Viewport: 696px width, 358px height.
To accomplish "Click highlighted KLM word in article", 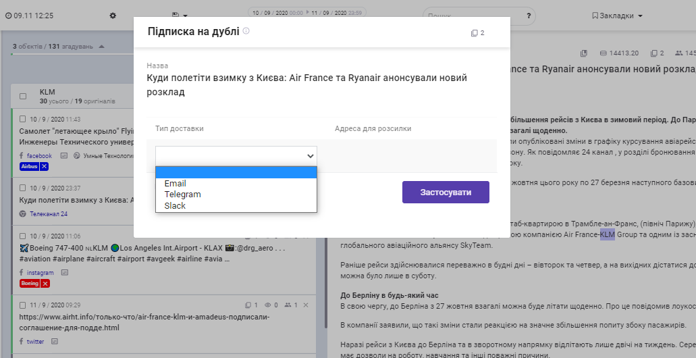I will point(607,234).
